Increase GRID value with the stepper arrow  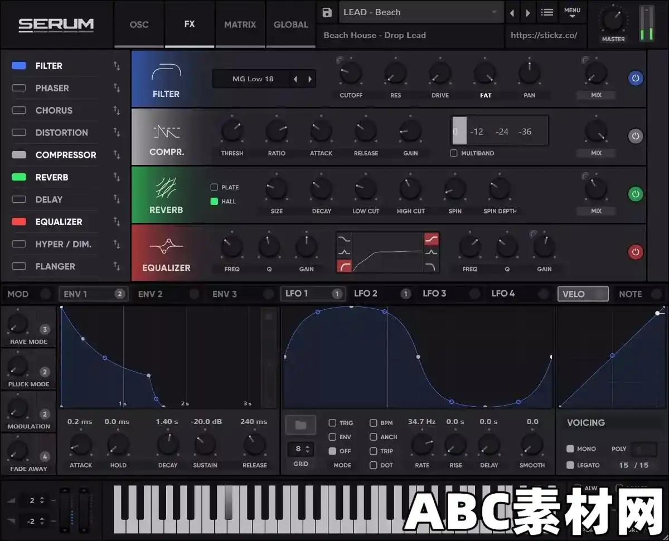tap(307, 446)
